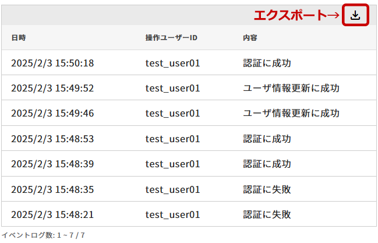Select the 15:50:18 timestamp cell
This screenshot has width=378, height=243.
(x=52, y=63)
